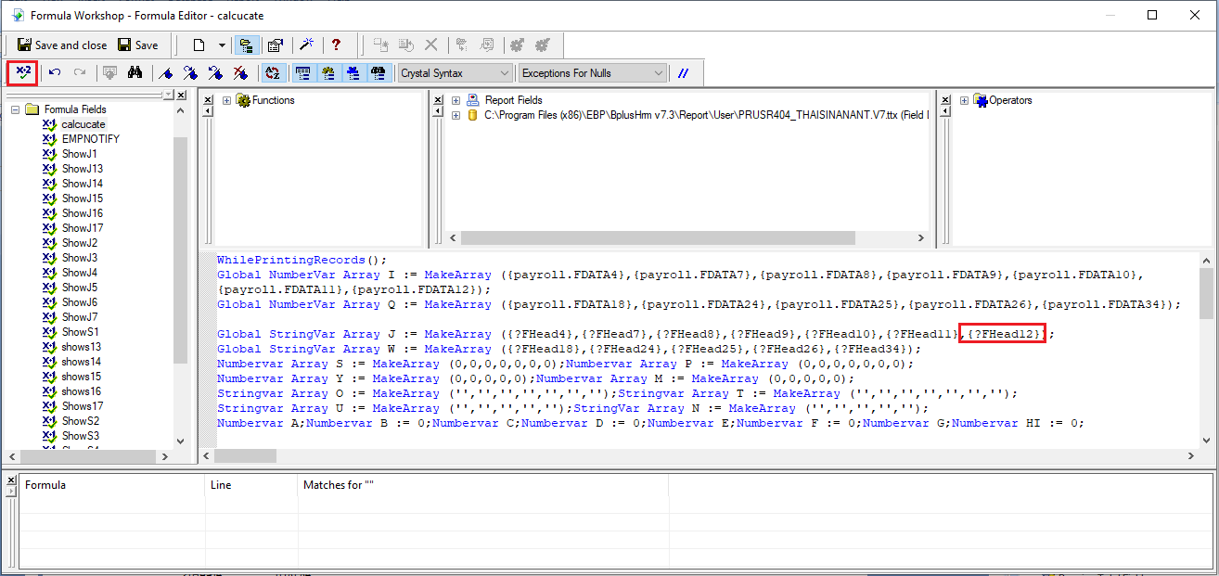The width and height of the screenshot is (1219, 576).
Task: Open the Formula Expert wand icon
Action: [x=305, y=45]
